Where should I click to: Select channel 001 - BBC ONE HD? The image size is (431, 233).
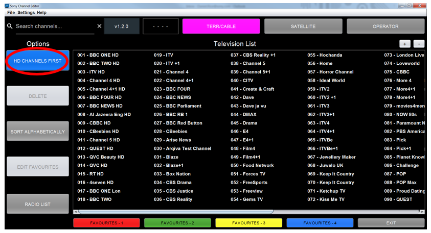[x=98, y=55]
